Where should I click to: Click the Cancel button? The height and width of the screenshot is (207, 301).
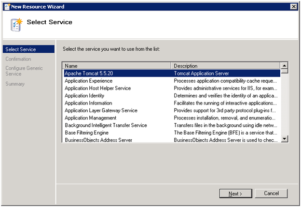271,193
